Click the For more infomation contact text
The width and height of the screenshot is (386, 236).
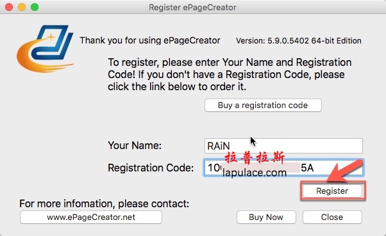[x=104, y=203]
